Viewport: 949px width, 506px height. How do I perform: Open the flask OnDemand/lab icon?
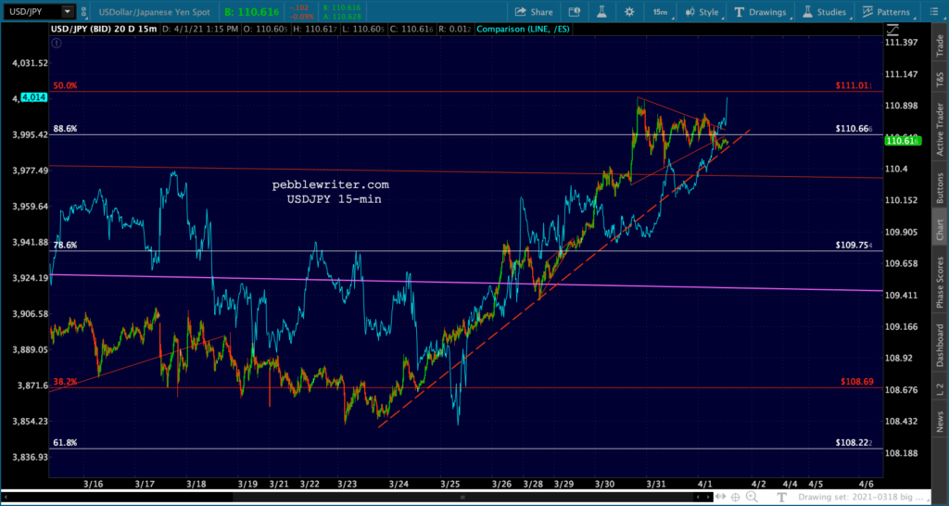pyautogui.click(x=601, y=12)
